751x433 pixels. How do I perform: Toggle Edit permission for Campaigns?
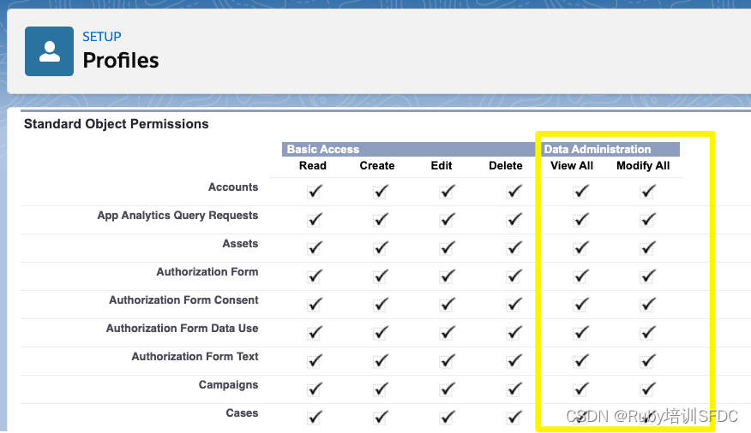(x=447, y=389)
